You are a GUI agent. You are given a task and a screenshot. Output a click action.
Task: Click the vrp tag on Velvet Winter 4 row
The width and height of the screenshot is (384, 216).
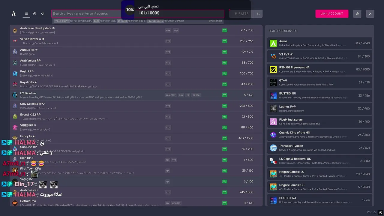[168, 41]
